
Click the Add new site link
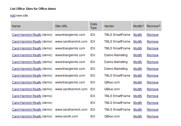pyautogui.click(x=13, y=16)
